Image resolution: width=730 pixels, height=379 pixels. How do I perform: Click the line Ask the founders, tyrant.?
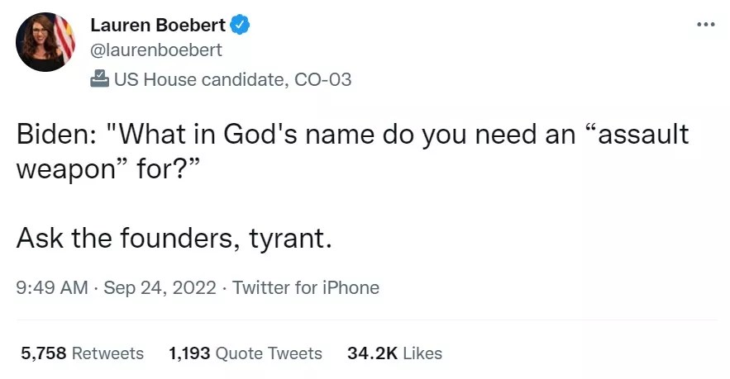[x=174, y=239]
